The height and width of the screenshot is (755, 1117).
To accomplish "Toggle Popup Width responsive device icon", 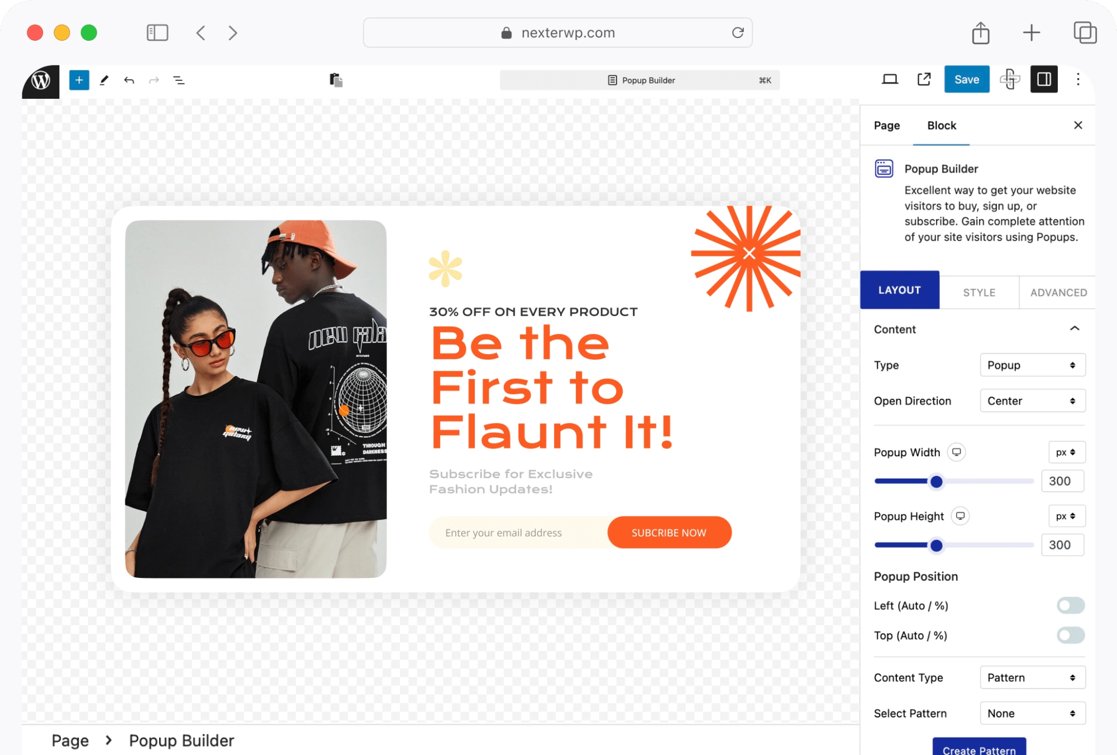I will (x=957, y=452).
